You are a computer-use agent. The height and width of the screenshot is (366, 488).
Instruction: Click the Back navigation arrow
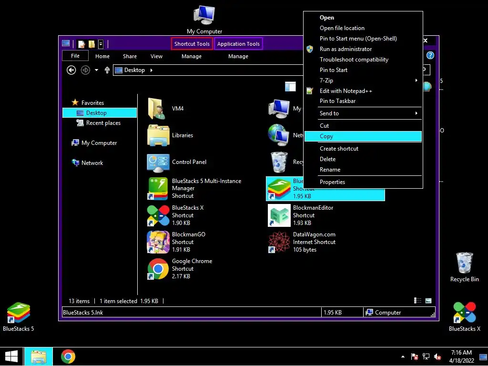tap(71, 70)
